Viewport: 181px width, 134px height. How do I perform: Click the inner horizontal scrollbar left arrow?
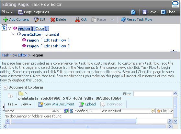pos(7,121)
